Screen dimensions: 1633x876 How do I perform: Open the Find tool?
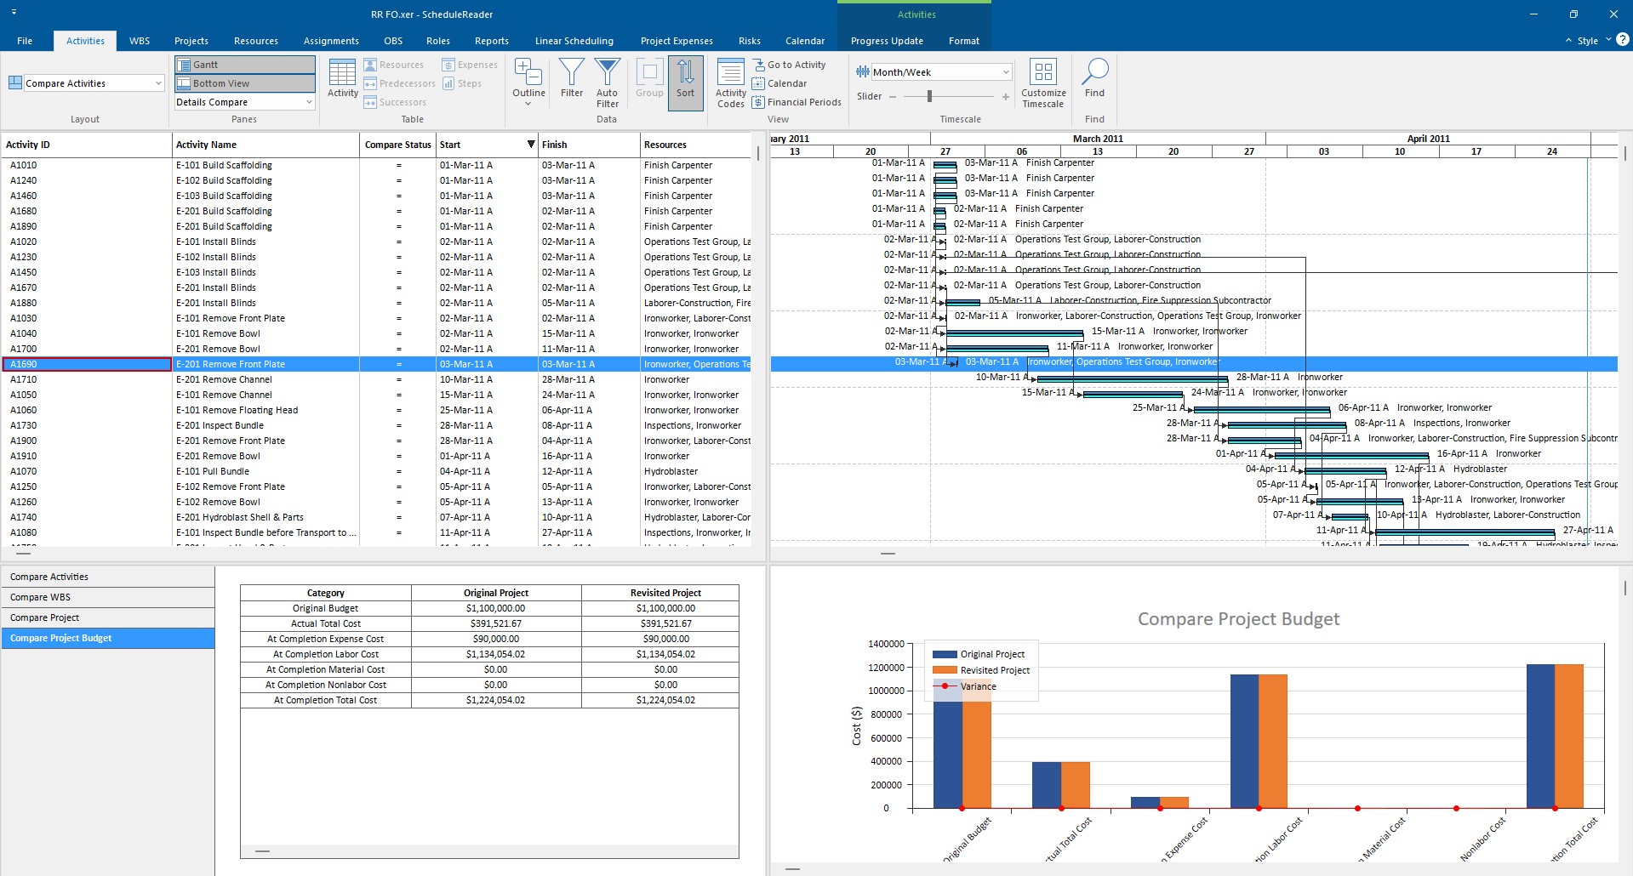coord(1095,79)
